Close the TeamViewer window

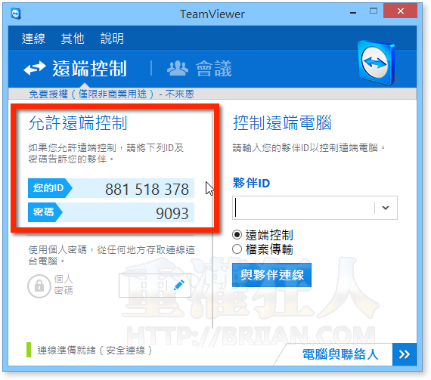pos(401,11)
